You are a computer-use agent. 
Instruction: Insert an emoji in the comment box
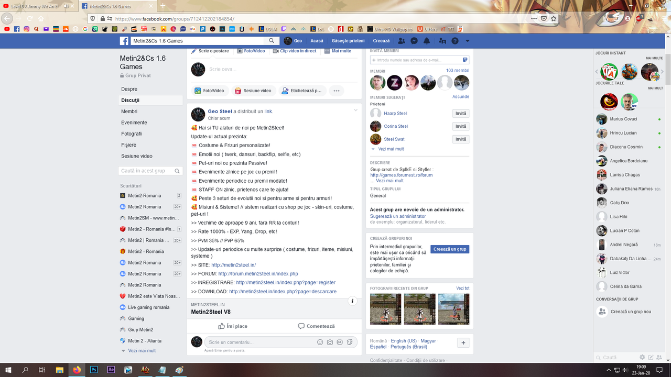pyautogui.click(x=320, y=342)
